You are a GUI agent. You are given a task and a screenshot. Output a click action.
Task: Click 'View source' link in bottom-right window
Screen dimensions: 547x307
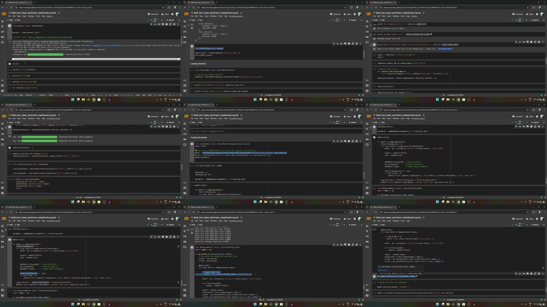pos(383,270)
